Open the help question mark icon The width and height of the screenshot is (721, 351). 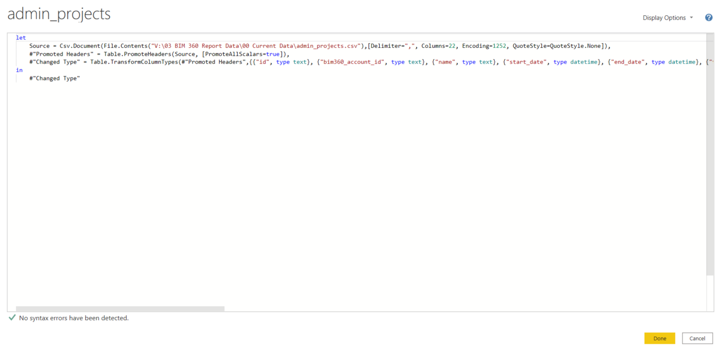coord(709,17)
